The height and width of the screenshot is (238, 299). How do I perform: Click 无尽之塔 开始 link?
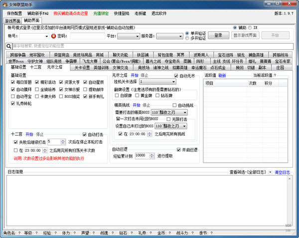tap(135, 75)
